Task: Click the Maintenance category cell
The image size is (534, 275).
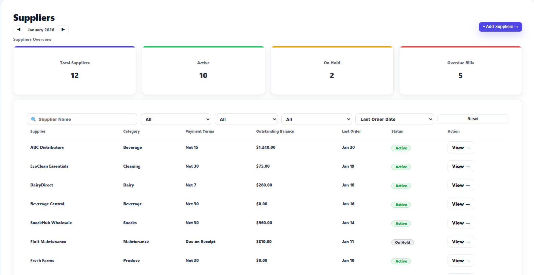Action: click(136, 242)
